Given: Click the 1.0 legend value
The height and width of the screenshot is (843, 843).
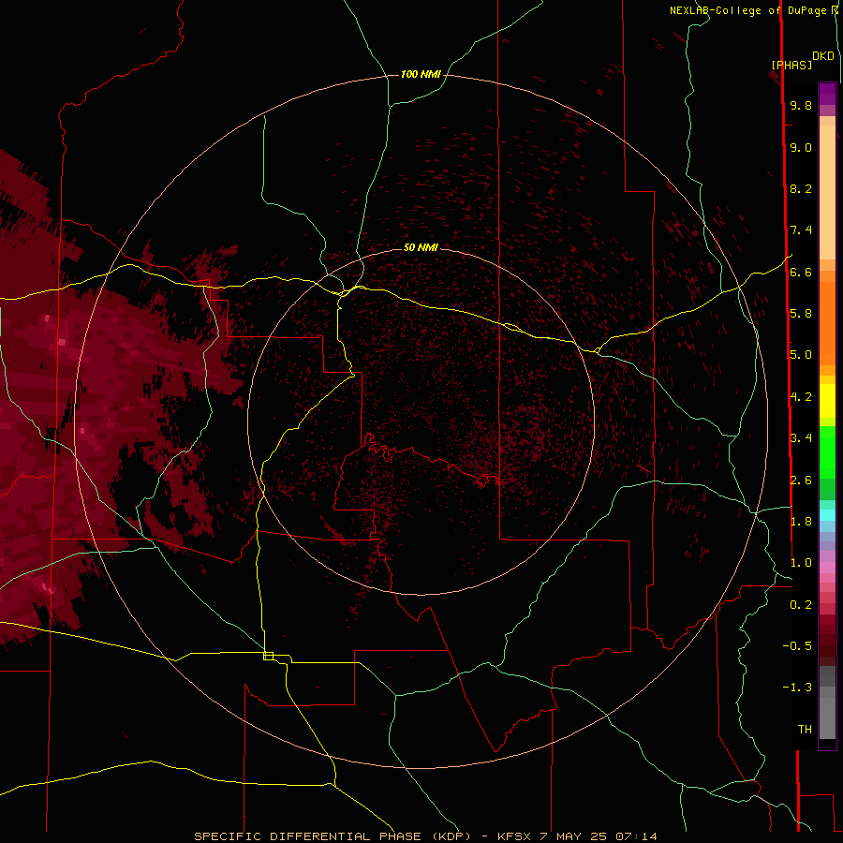Looking at the screenshot, I should tap(801, 563).
